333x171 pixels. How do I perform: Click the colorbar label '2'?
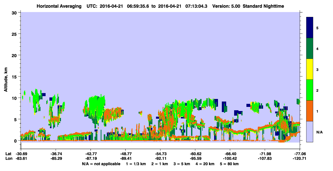317,90
